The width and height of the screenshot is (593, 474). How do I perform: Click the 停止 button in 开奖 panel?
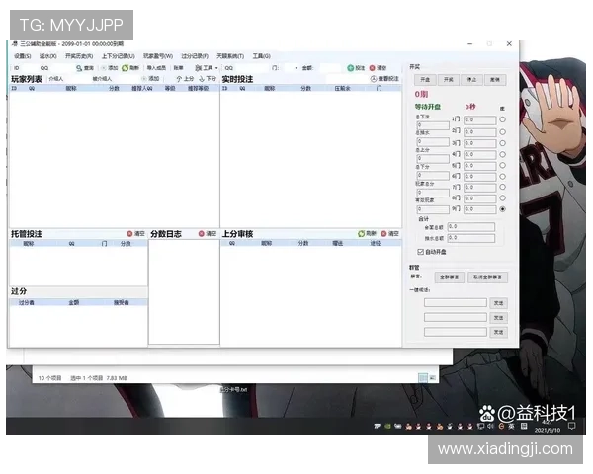coord(471,79)
